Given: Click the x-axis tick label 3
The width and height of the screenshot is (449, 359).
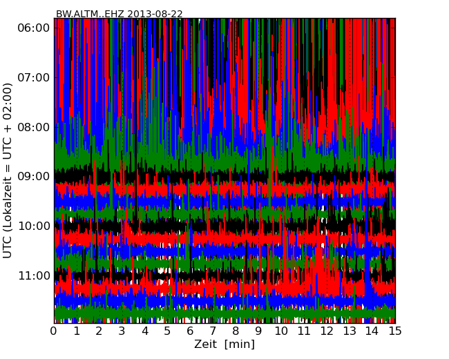Looking at the screenshot, I should (122, 331).
